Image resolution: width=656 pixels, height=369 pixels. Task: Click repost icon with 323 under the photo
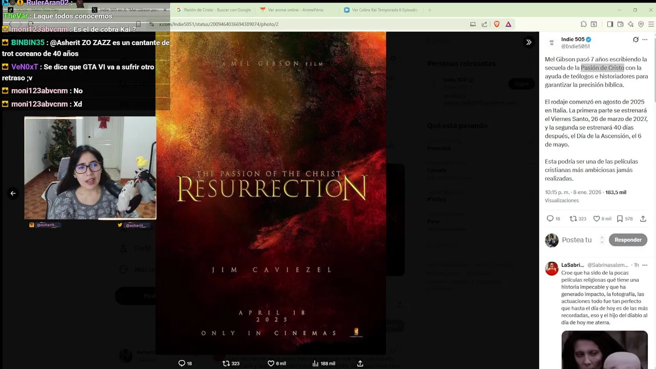tap(226, 363)
